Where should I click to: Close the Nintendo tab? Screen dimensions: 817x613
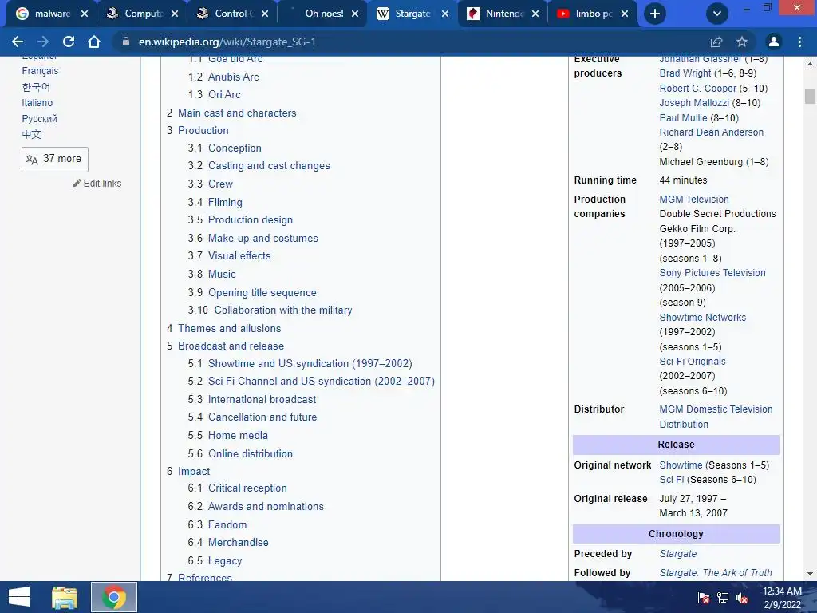point(535,14)
